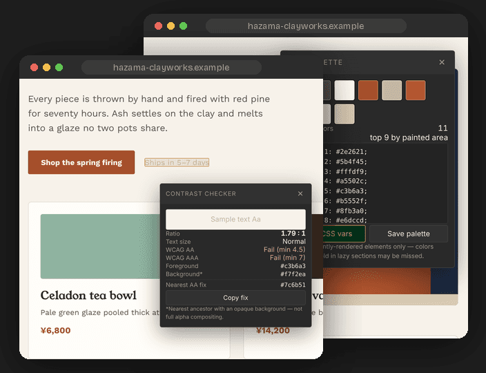Click the 1.79 : 1 ratio value
Screen dimensions: 486x373
click(293, 233)
